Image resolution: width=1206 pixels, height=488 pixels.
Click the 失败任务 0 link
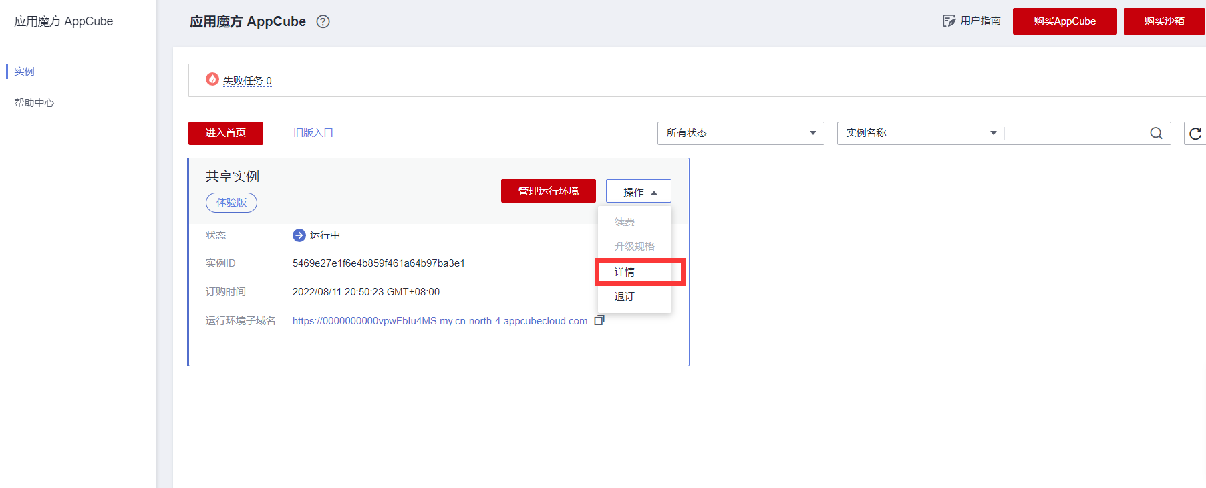coord(247,81)
